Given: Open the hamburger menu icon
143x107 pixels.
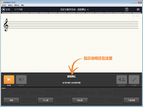Looking at the screenshot, I should 138,9.
